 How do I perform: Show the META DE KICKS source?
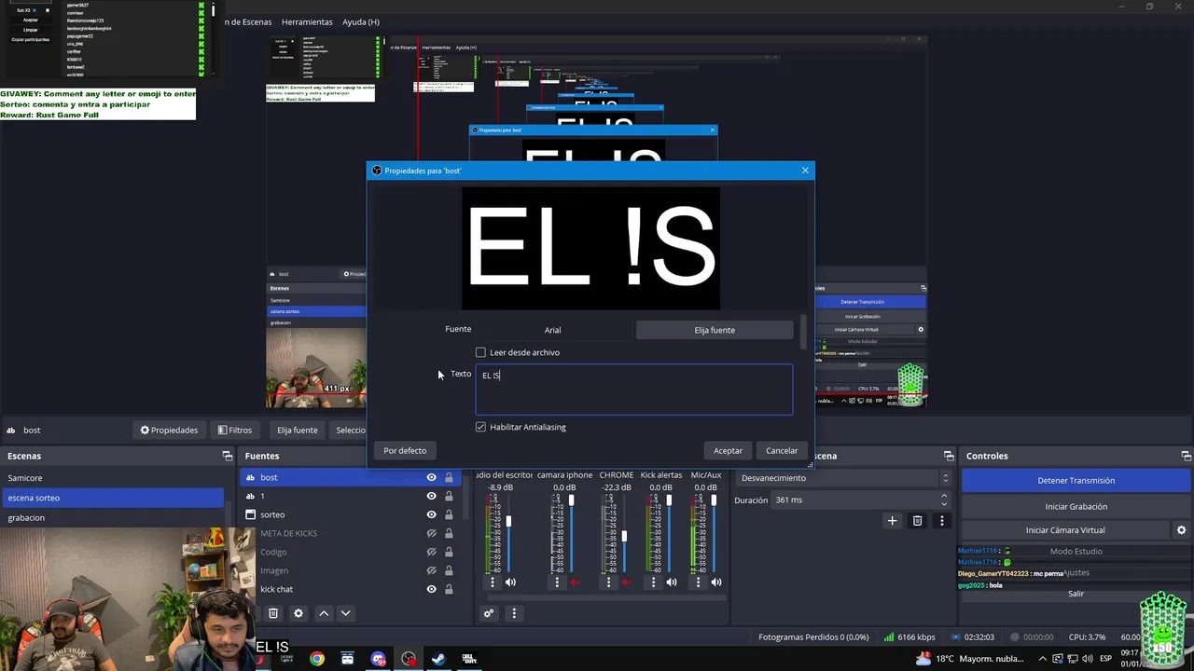(x=431, y=533)
